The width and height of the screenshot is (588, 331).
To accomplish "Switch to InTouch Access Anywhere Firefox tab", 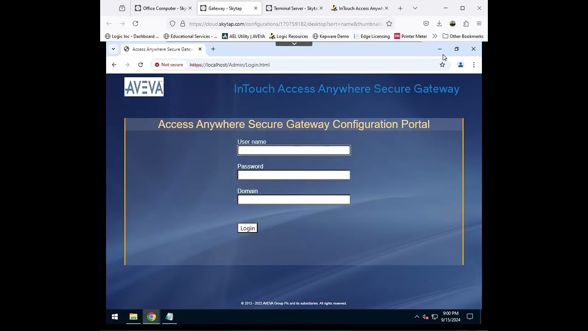I will pyautogui.click(x=360, y=8).
